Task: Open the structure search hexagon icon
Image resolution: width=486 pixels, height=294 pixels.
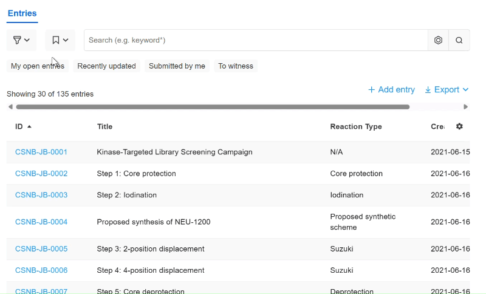Action: pyautogui.click(x=438, y=40)
